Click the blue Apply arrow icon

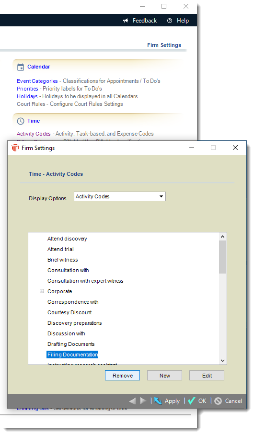(x=158, y=401)
